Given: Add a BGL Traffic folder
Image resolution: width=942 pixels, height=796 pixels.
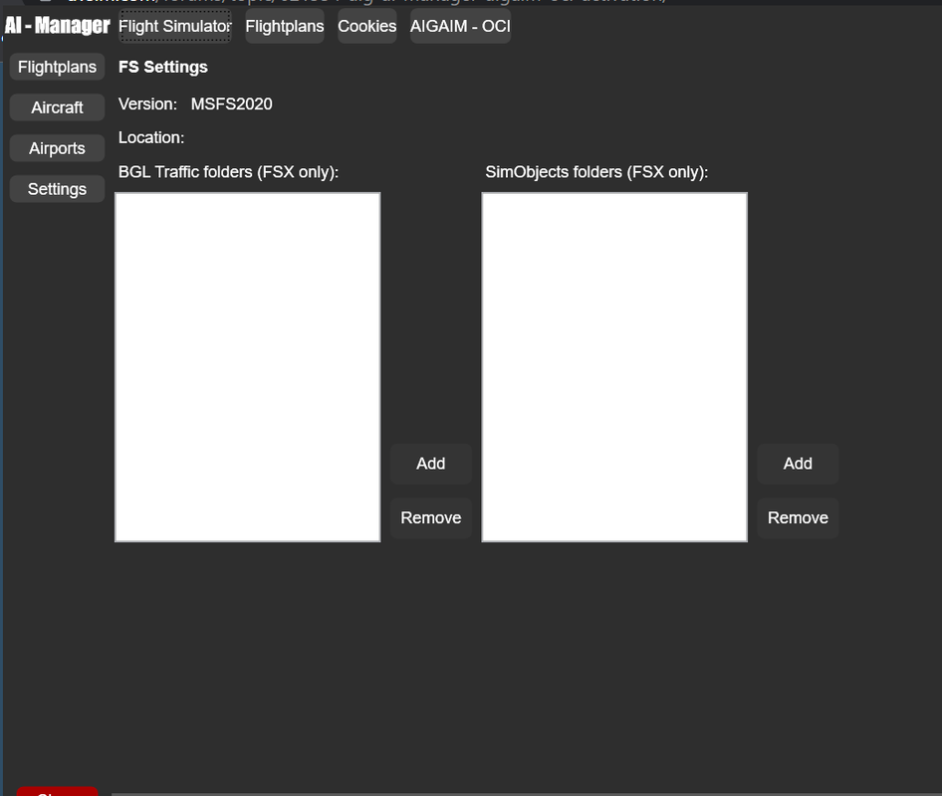Looking at the screenshot, I should click(x=431, y=464).
